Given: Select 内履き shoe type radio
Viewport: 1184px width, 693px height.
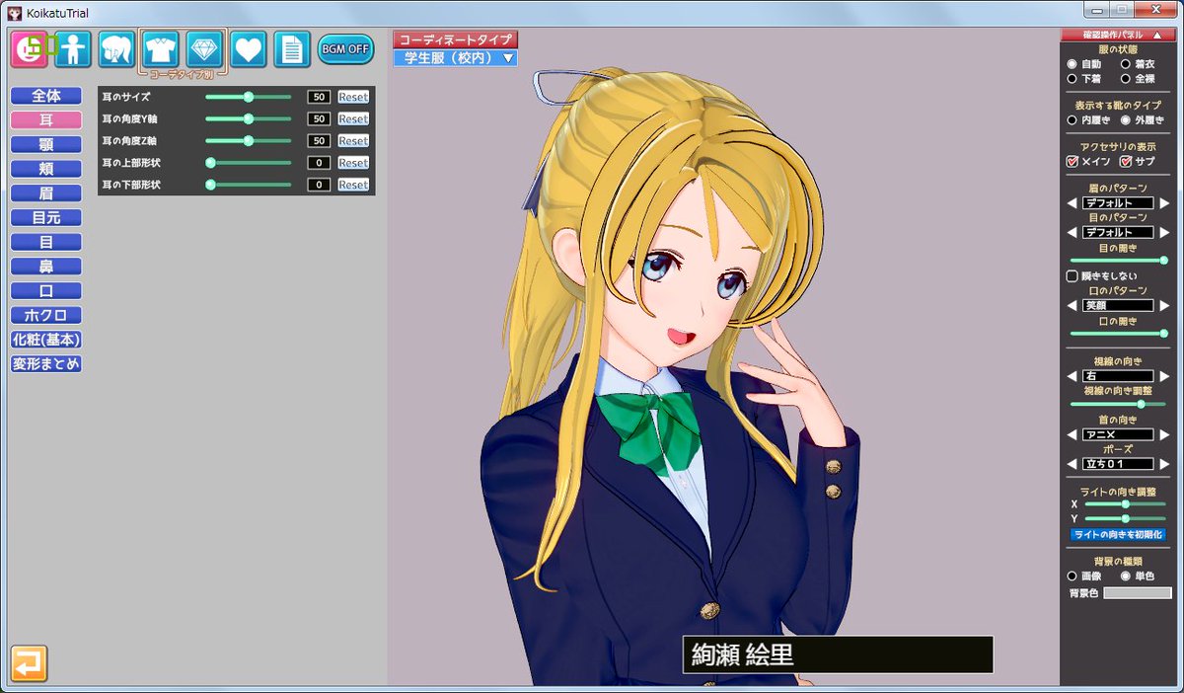Looking at the screenshot, I should 1073,119.
